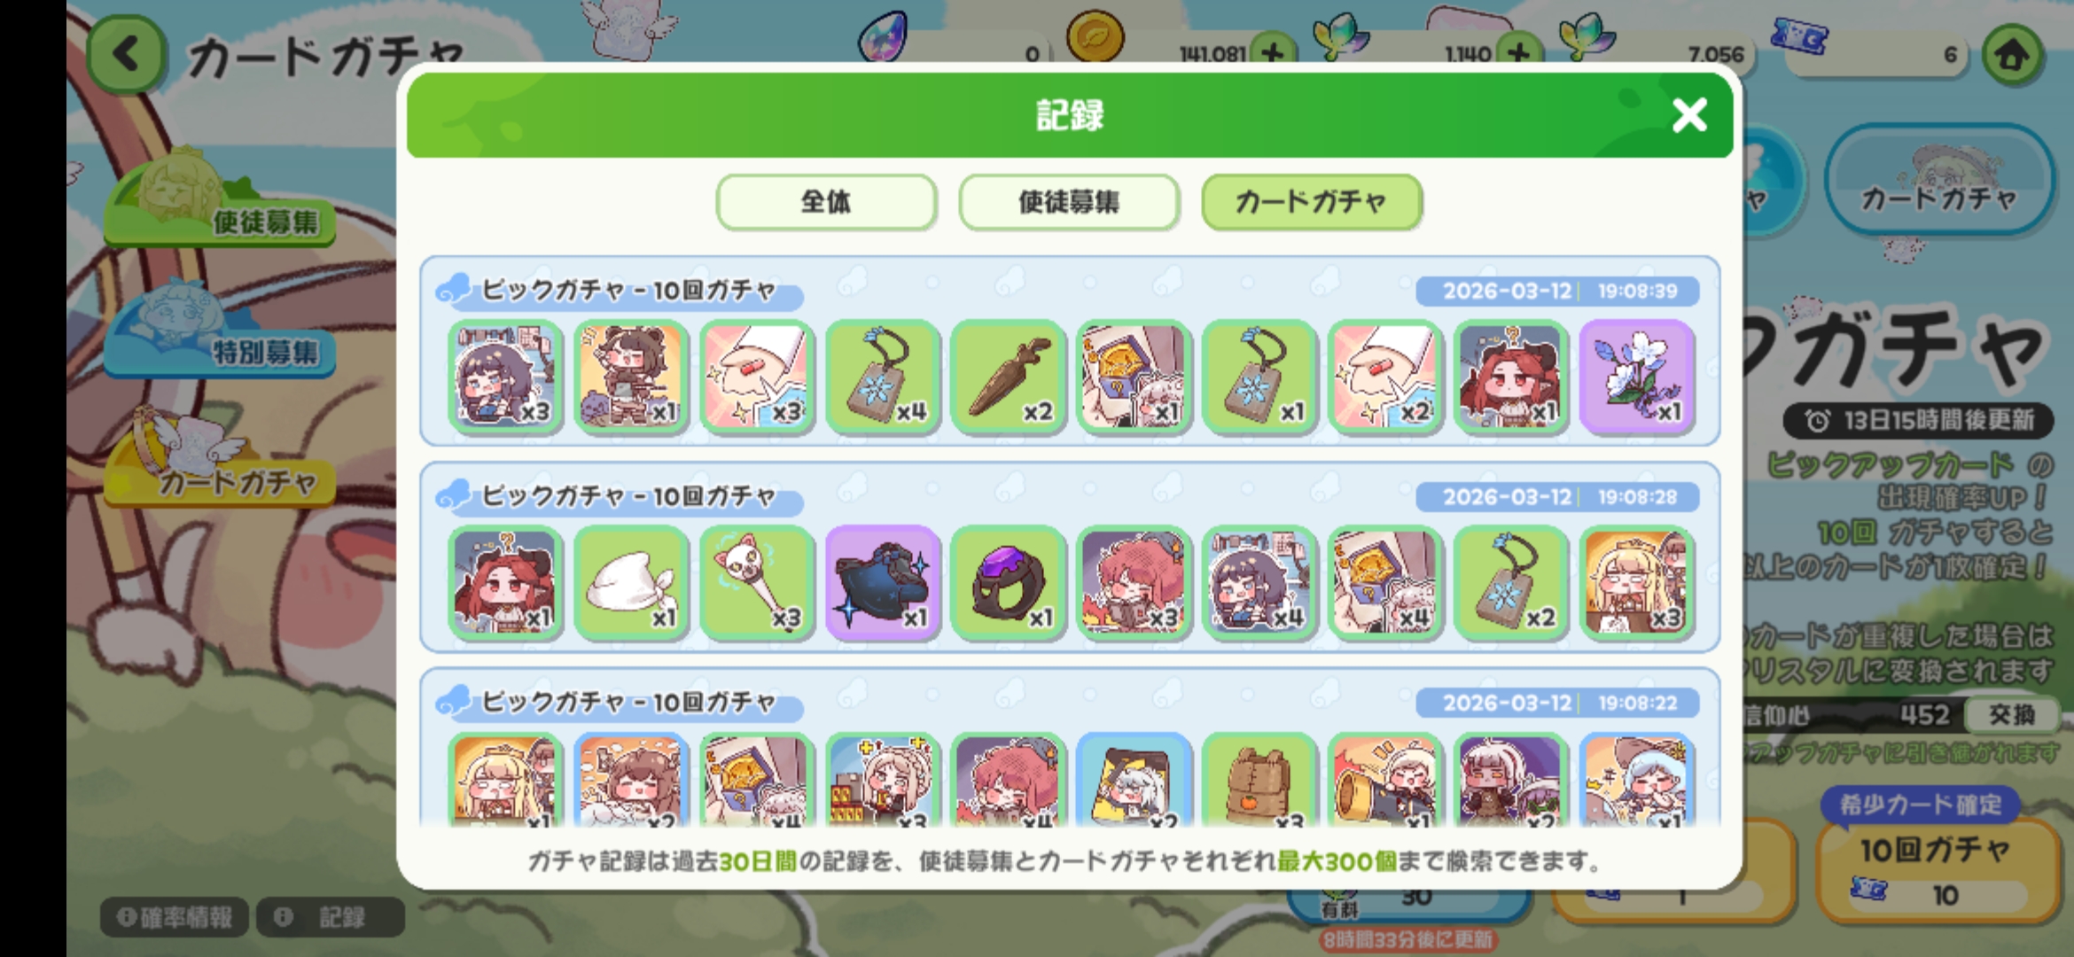Go to home via house icon
Screen dimensions: 2074x957
tap(2012, 55)
